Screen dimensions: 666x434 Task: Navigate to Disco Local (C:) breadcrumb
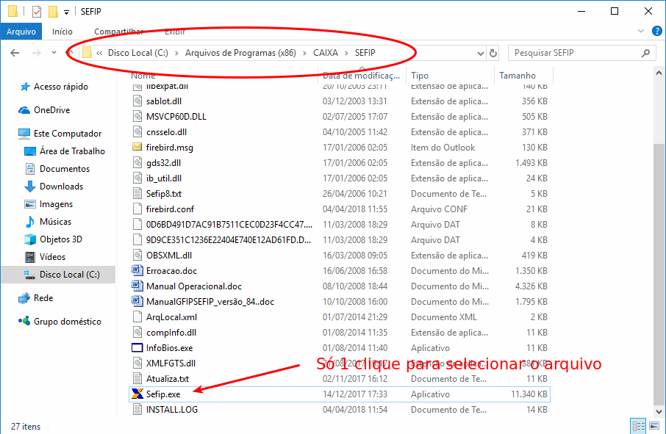138,53
